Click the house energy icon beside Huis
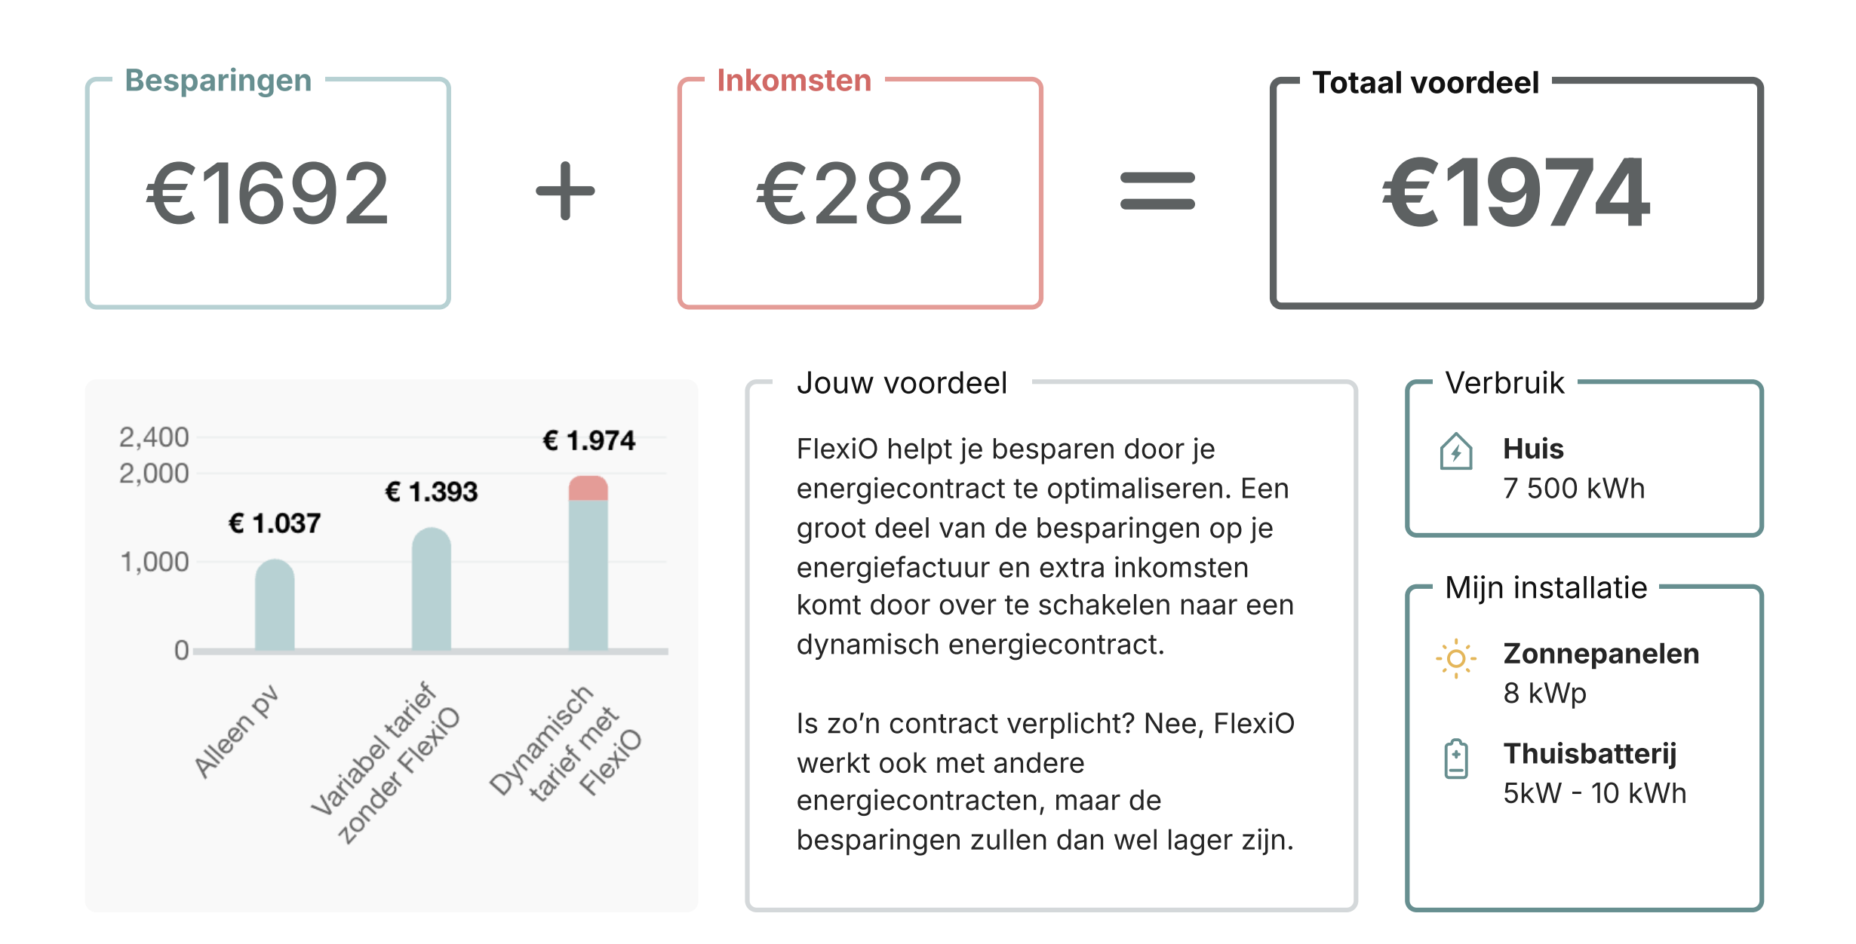Screen dimensions: 1856x944 (x=1455, y=452)
